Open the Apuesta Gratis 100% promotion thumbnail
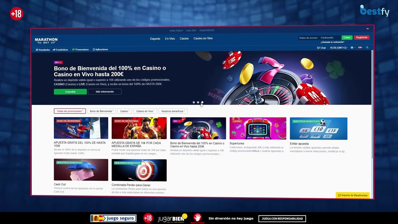Image resolution: width=398 pixels, height=224 pixels. 81,128
